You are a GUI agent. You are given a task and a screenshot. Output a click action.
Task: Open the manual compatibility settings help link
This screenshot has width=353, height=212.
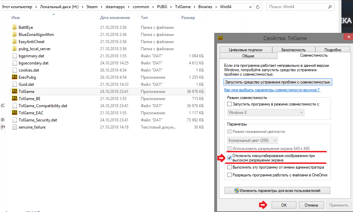272,90
